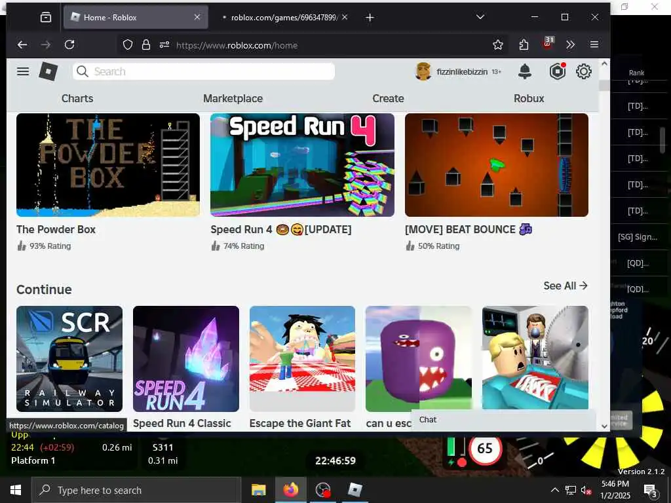Reload the page with the refresh icon
Viewport: 671px width, 503px height.
(x=69, y=45)
